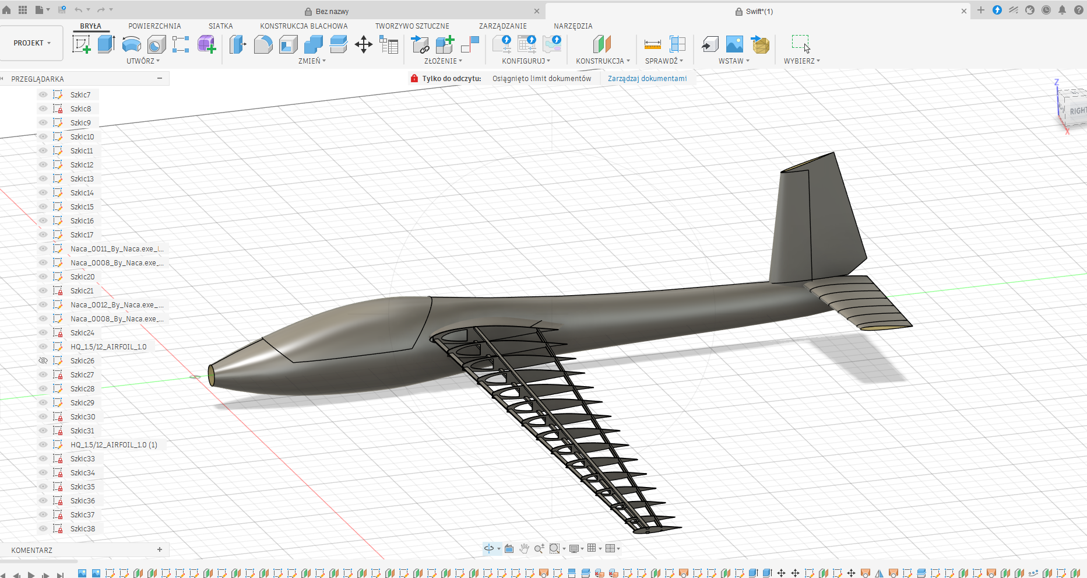Screen dimensions: 1087x578
Task: Show the hidden Szkic26 sketch
Action: coord(43,360)
